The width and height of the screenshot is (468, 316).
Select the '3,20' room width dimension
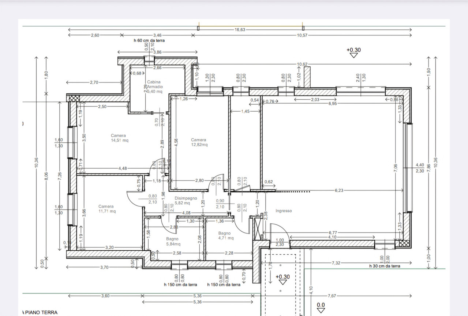[x=109, y=247]
